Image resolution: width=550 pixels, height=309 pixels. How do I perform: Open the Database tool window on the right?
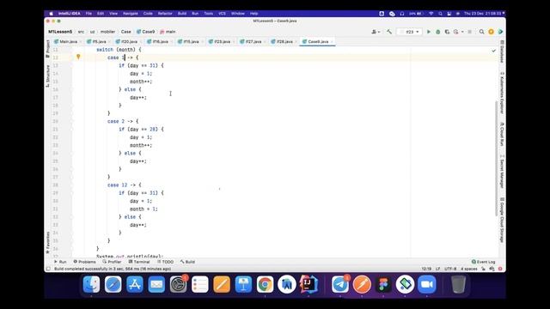click(502, 51)
